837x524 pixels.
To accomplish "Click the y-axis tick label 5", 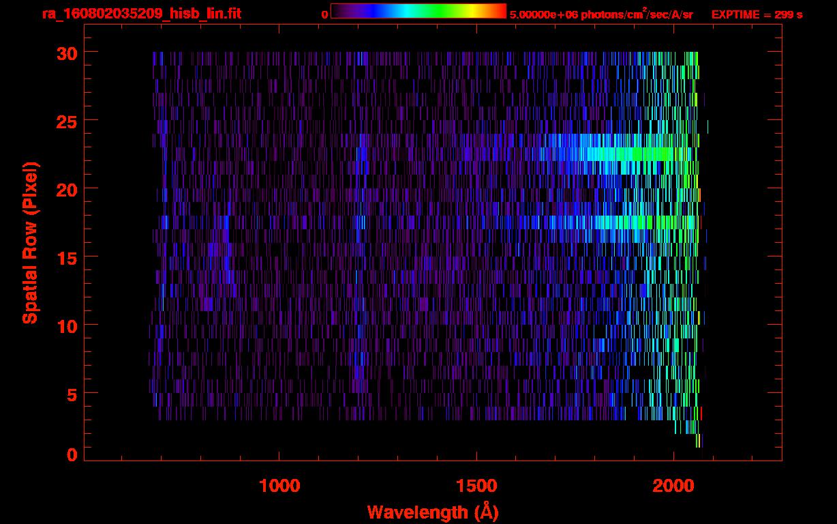I will point(72,394).
